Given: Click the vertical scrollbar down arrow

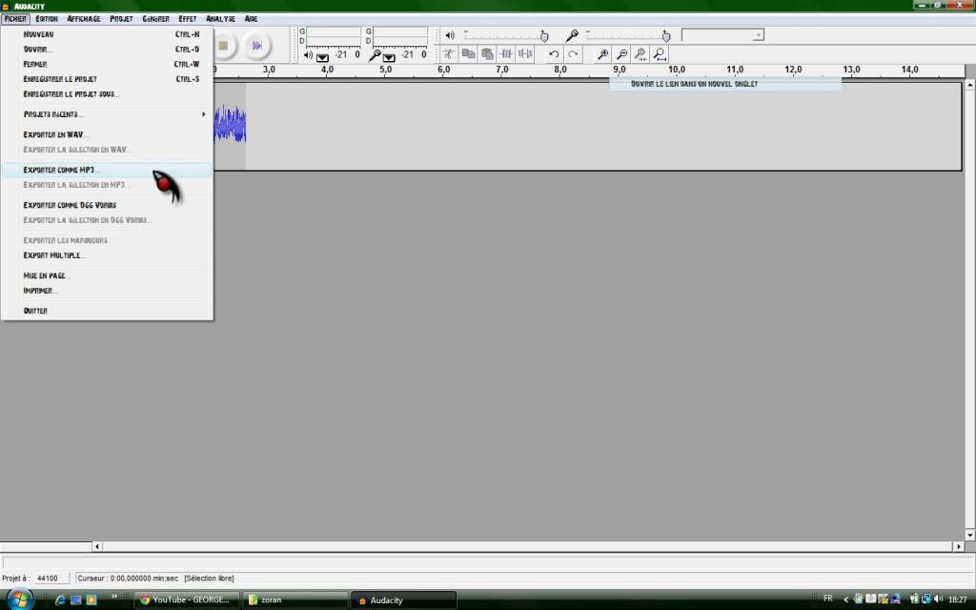Looking at the screenshot, I should [x=969, y=535].
